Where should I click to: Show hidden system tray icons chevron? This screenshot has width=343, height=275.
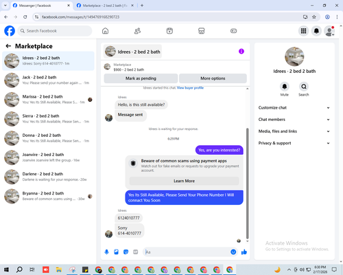click(289, 269)
